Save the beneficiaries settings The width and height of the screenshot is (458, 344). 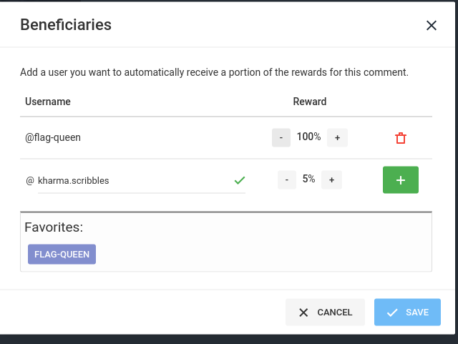(x=407, y=313)
